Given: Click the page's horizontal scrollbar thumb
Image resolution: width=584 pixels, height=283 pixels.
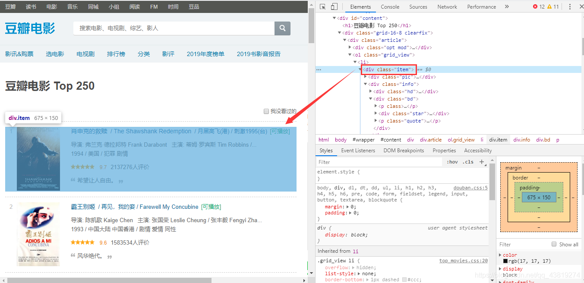Looking at the screenshot, I should coord(109,280).
